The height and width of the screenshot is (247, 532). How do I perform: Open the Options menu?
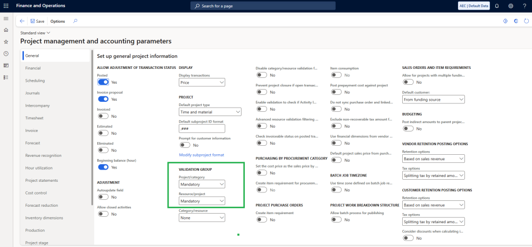coord(57,21)
